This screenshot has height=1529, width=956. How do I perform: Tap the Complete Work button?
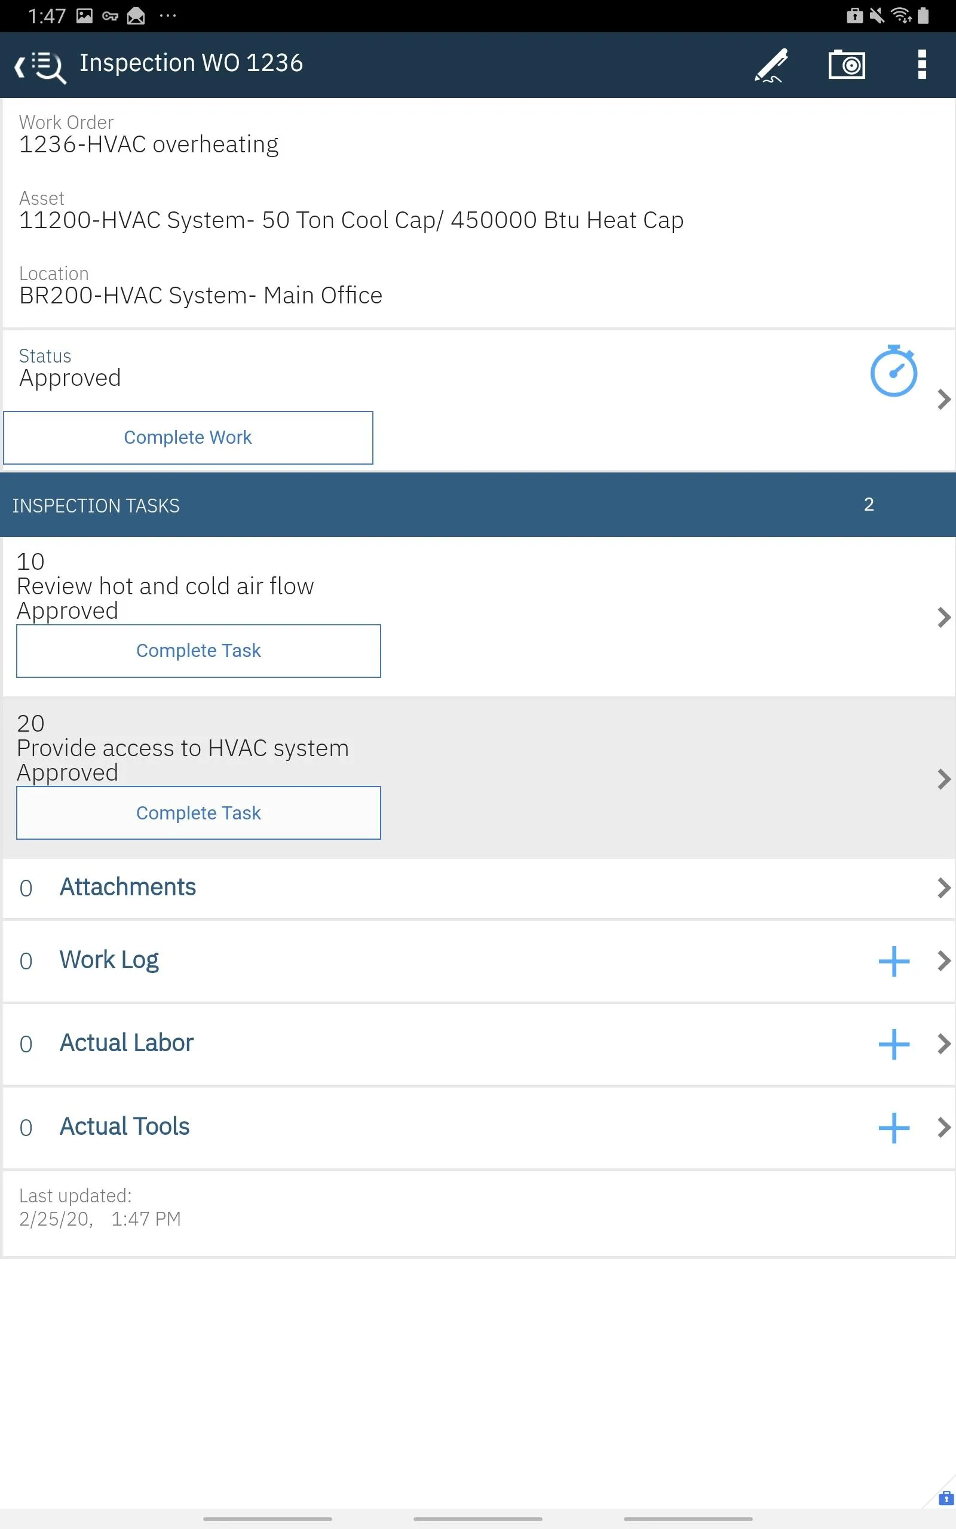tap(188, 437)
